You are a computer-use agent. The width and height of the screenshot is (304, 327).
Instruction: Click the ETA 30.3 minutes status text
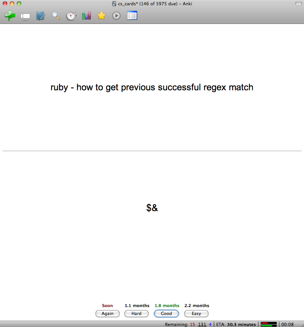click(x=236, y=324)
